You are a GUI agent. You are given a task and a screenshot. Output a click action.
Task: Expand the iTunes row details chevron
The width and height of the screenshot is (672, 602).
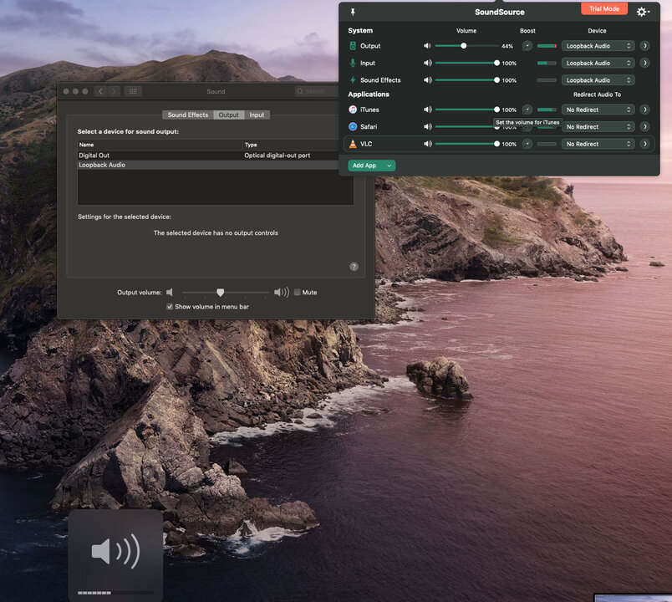pos(645,110)
